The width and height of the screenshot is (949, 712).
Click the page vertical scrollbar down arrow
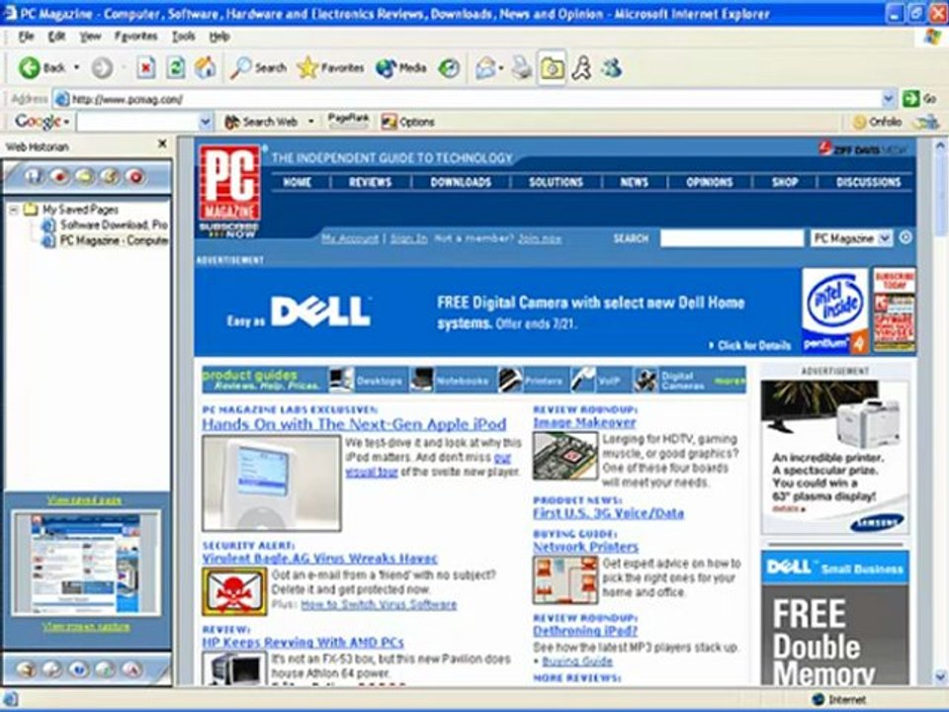[941, 675]
